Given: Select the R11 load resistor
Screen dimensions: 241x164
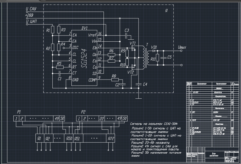Looking at the screenshot, I should point(157,58).
